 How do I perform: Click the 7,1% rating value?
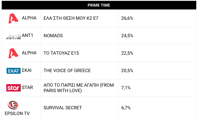126,88
